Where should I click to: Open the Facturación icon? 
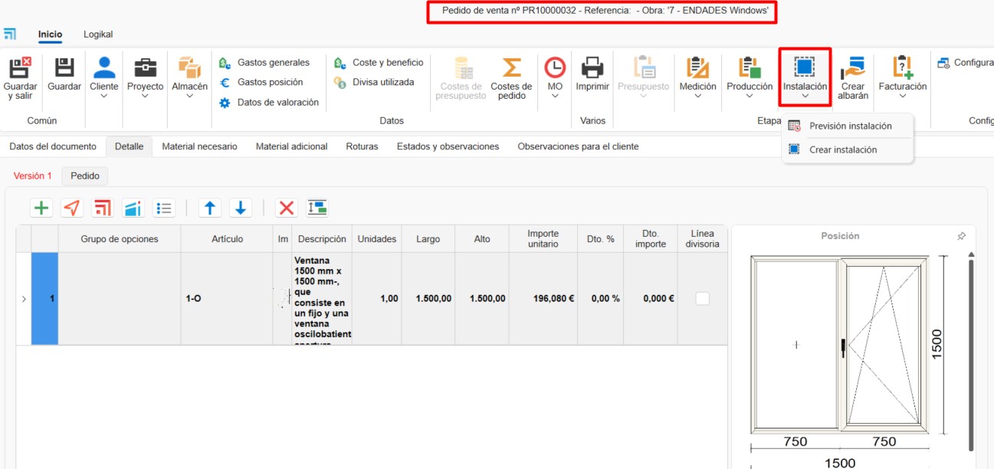pyautogui.click(x=902, y=77)
